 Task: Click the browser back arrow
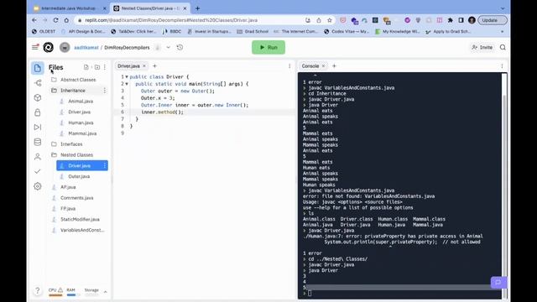click(x=34, y=20)
